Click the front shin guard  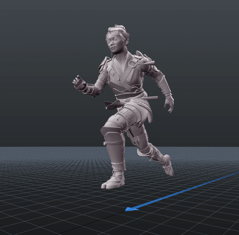[114, 155]
